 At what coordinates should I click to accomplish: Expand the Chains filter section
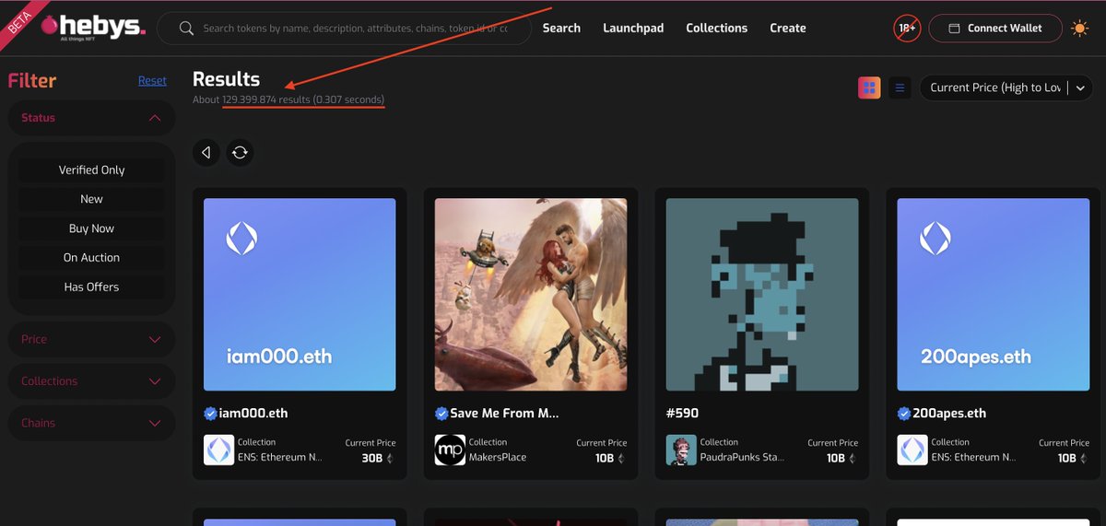[91, 423]
